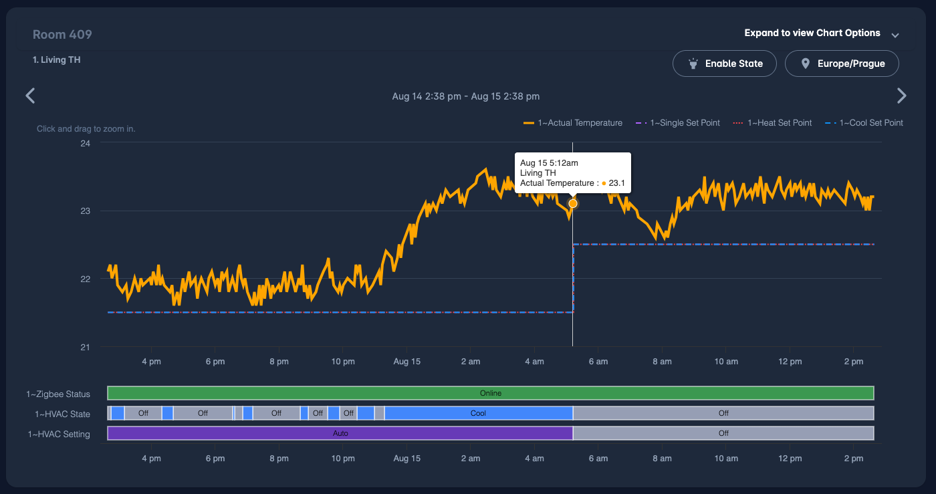Image resolution: width=936 pixels, height=494 pixels.
Task: Expand chart options using chevron arrow
Action: (895, 35)
